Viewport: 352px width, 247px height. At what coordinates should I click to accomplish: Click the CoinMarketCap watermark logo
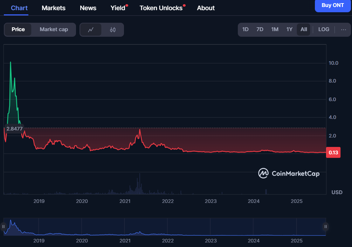click(x=263, y=174)
